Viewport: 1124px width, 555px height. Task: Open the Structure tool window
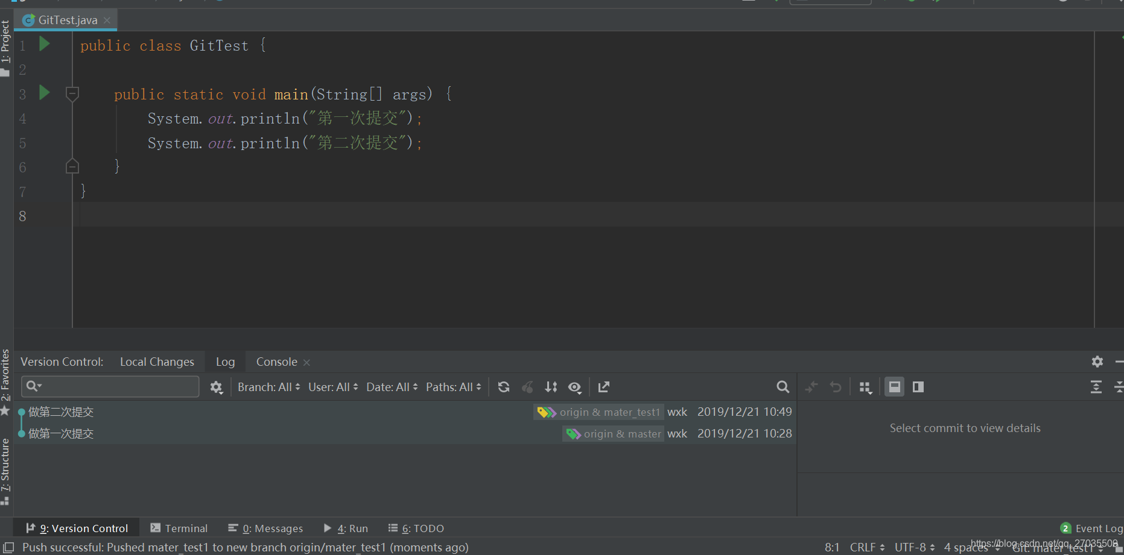pos(5,465)
